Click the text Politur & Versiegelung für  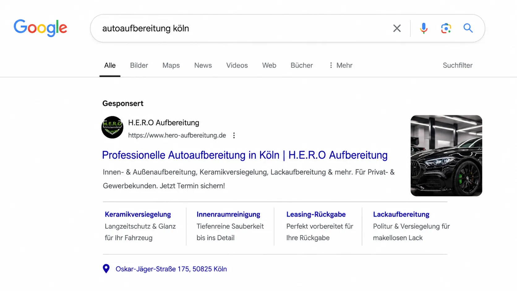click(411, 226)
